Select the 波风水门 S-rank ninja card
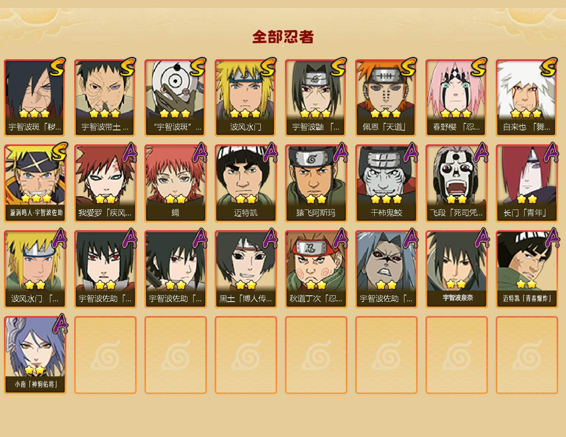This screenshot has height=437, width=566. (246, 98)
